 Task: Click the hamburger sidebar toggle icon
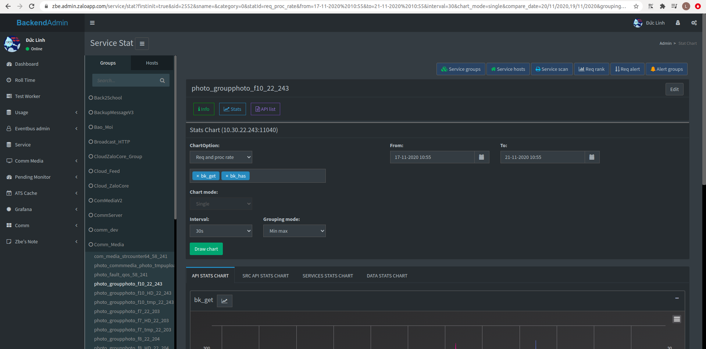click(92, 23)
